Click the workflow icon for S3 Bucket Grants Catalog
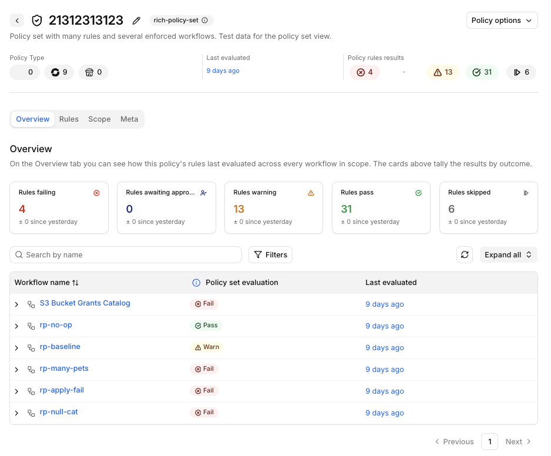 point(31,304)
